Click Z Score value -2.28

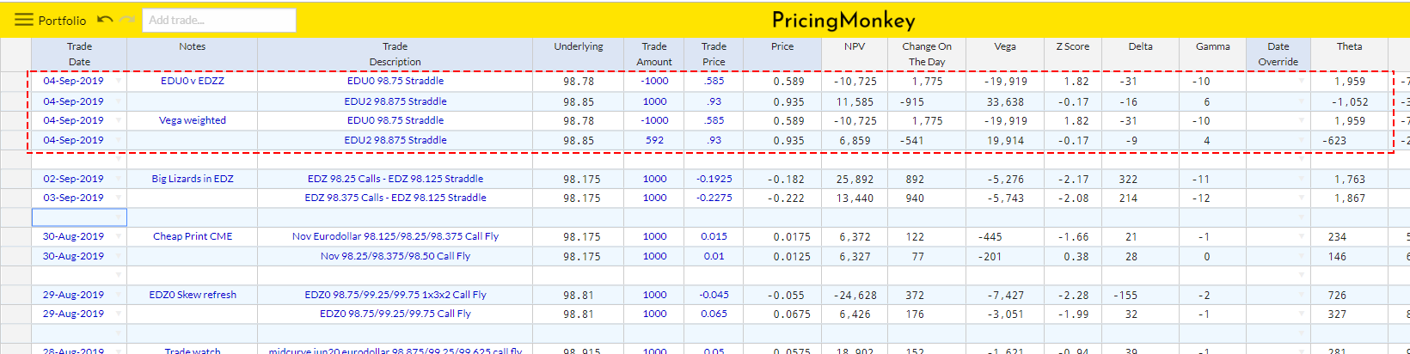(1073, 295)
